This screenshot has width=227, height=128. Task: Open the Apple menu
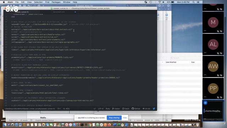4,2
